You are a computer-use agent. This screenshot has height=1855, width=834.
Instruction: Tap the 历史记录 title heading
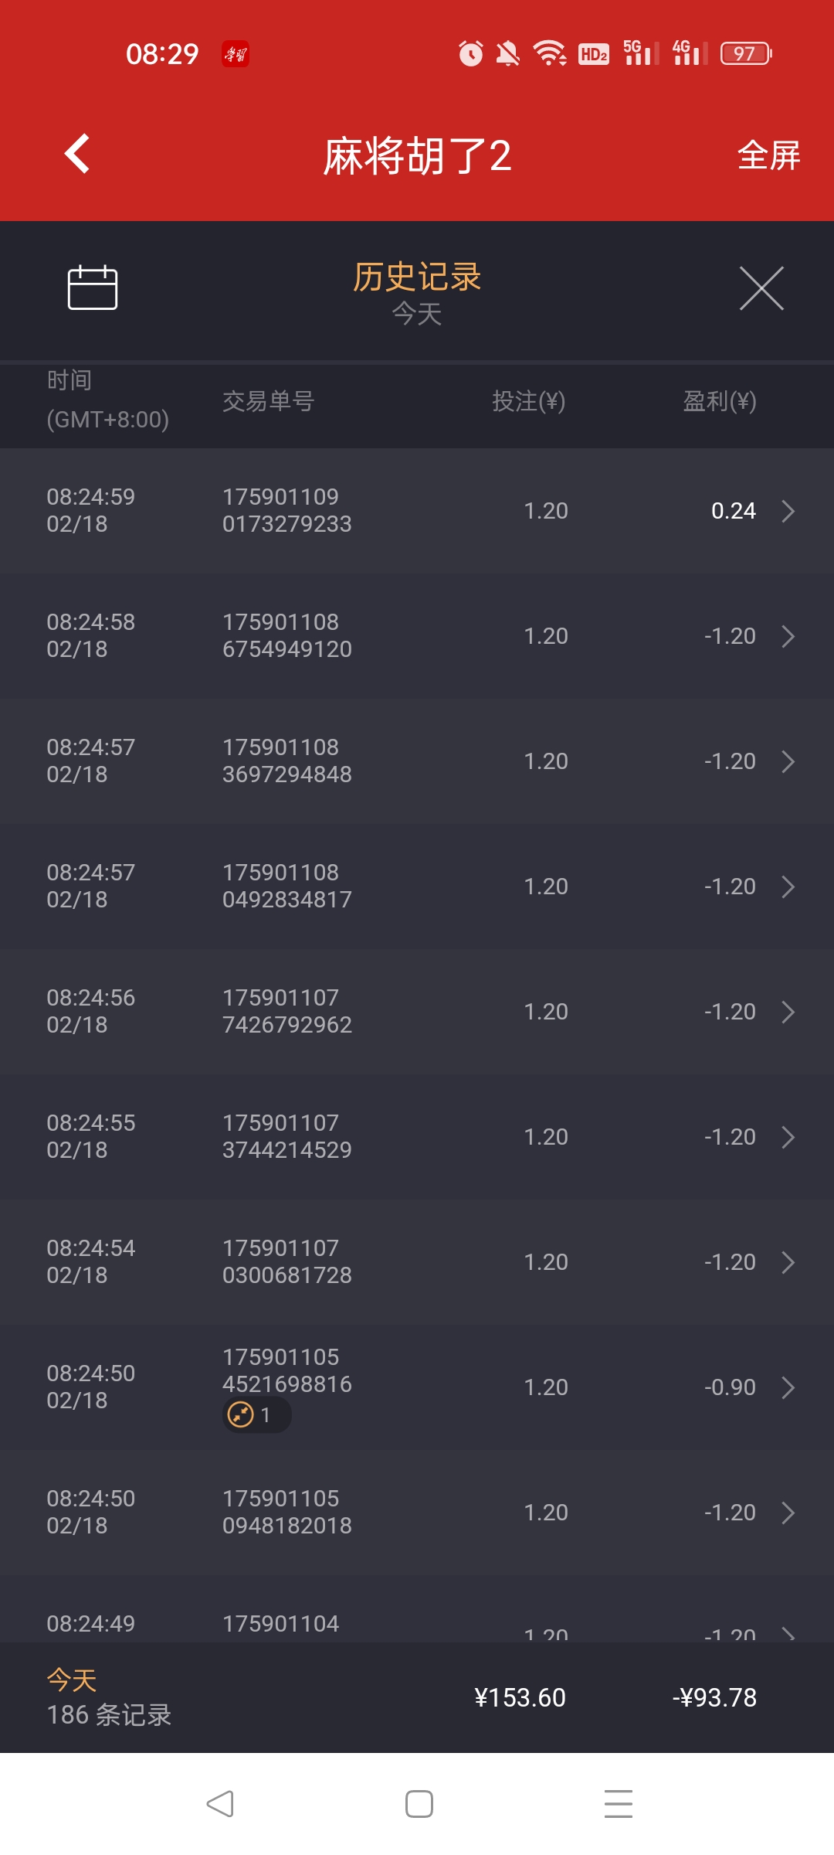click(x=417, y=277)
